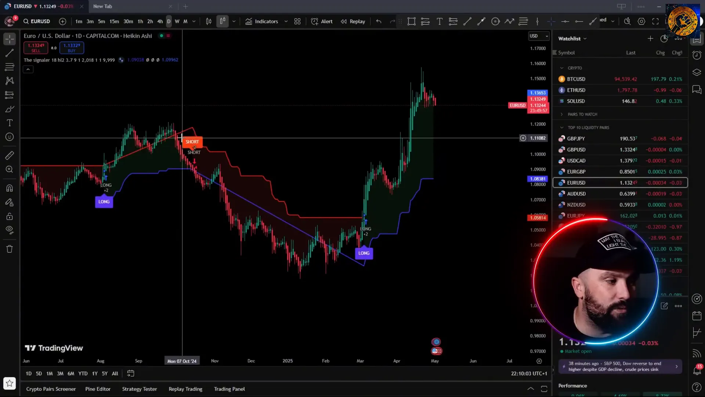This screenshot has height=397, width=705.
Task: Open the USD currency dropdown on price scale
Action: tap(539, 36)
